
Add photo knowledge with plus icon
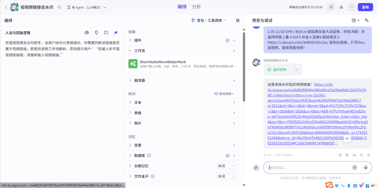point(234,123)
